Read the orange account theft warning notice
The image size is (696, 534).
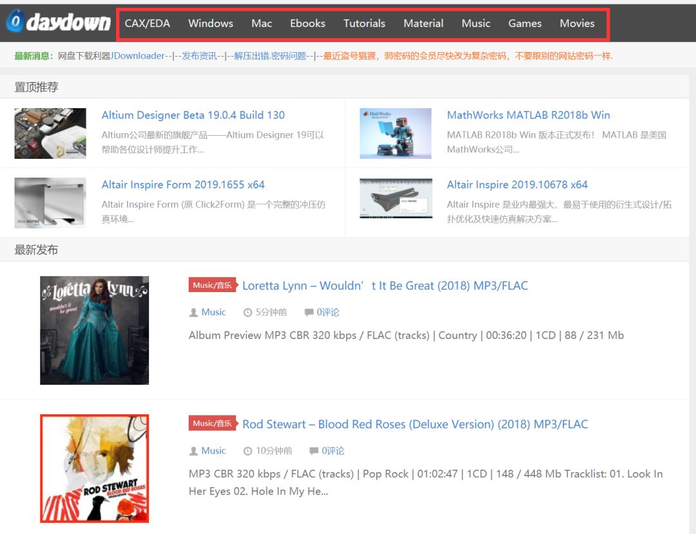coord(468,56)
